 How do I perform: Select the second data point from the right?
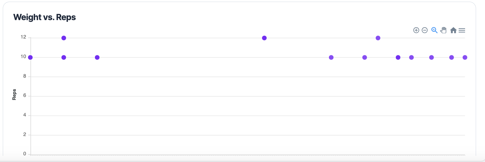(452, 58)
